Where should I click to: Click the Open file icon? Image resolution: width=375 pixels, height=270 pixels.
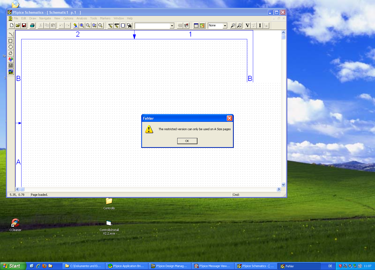click(18, 26)
